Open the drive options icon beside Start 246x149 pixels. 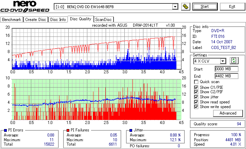[186, 6]
